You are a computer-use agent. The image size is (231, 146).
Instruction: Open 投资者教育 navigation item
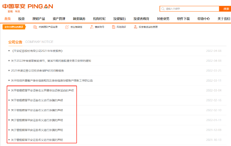click(x=141, y=19)
